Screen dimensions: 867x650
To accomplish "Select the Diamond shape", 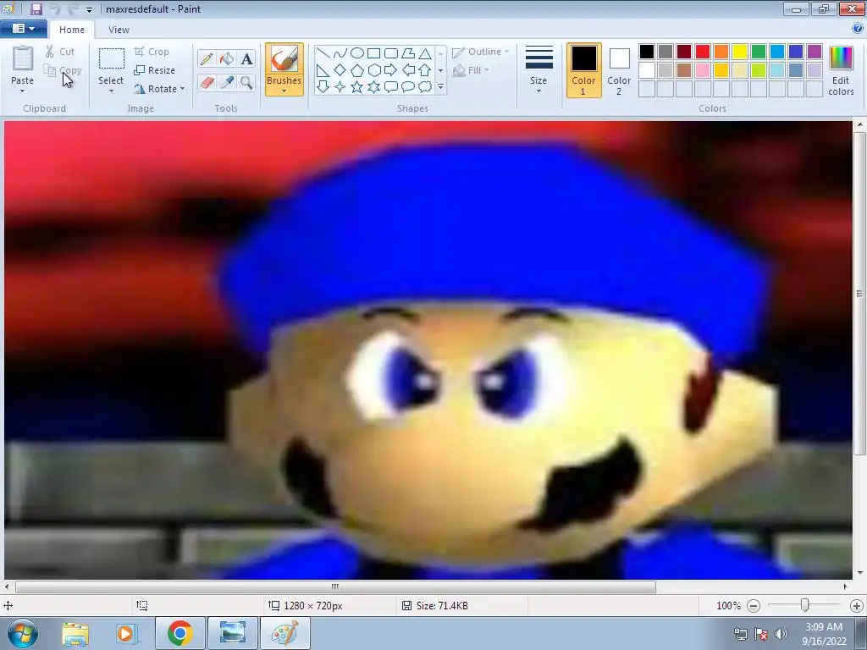I will [x=340, y=70].
